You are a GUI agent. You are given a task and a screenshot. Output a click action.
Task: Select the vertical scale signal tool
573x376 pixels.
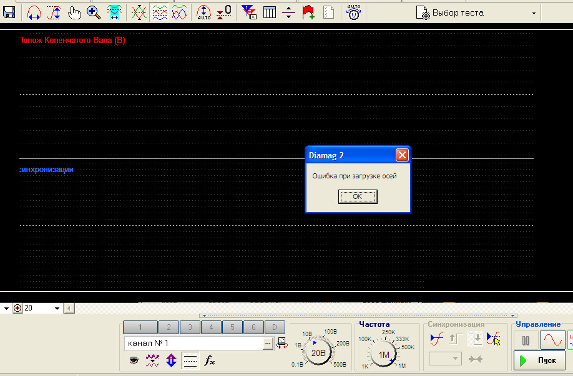pyautogui.click(x=54, y=12)
